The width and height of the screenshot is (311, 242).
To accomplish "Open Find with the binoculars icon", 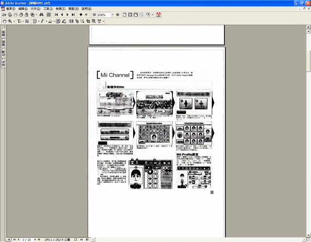I will point(41,15).
